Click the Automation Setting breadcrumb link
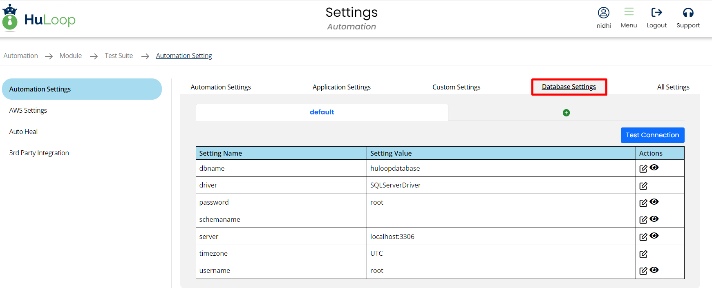This screenshot has width=712, height=288. (x=184, y=56)
